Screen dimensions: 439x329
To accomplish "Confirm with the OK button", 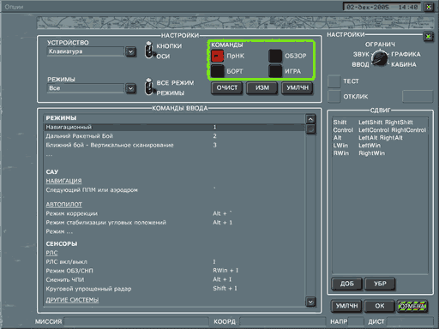I will [380, 306].
